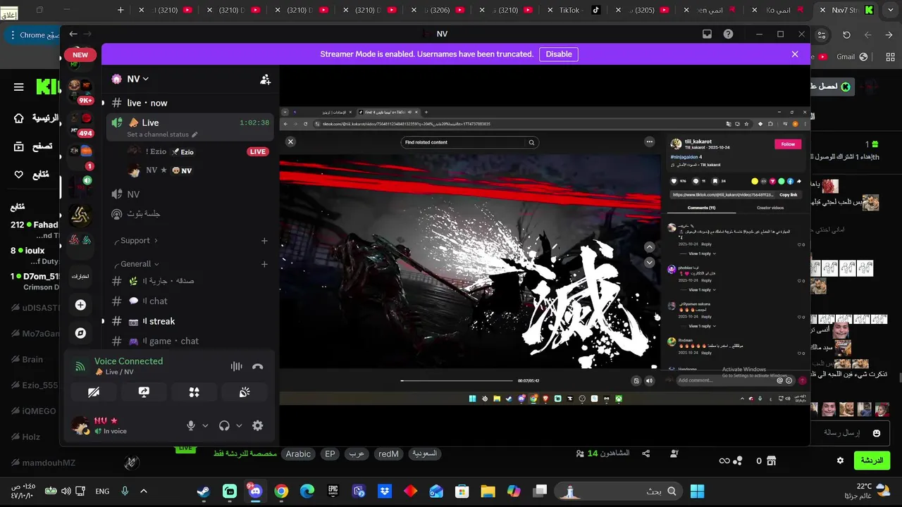Toggle Windows volume icon in system tray
Viewport: 902px width, 507px height.
(x=66, y=491)
